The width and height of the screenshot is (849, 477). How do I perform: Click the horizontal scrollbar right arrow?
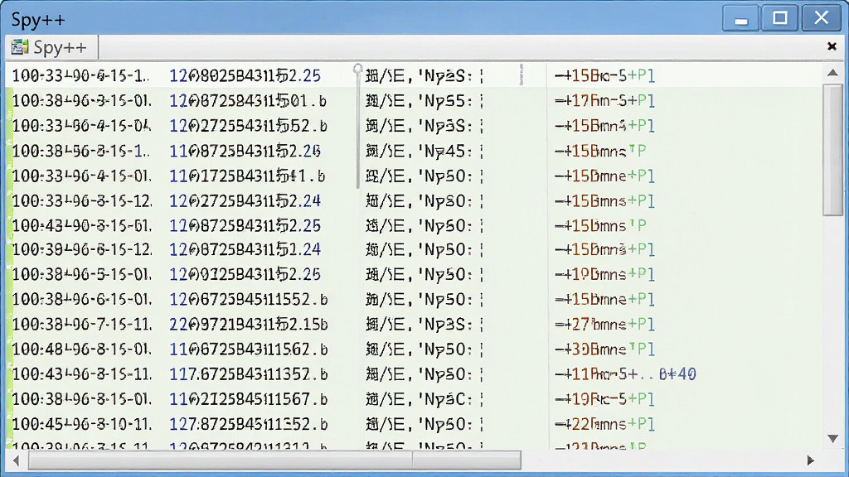tap(811, 460)
